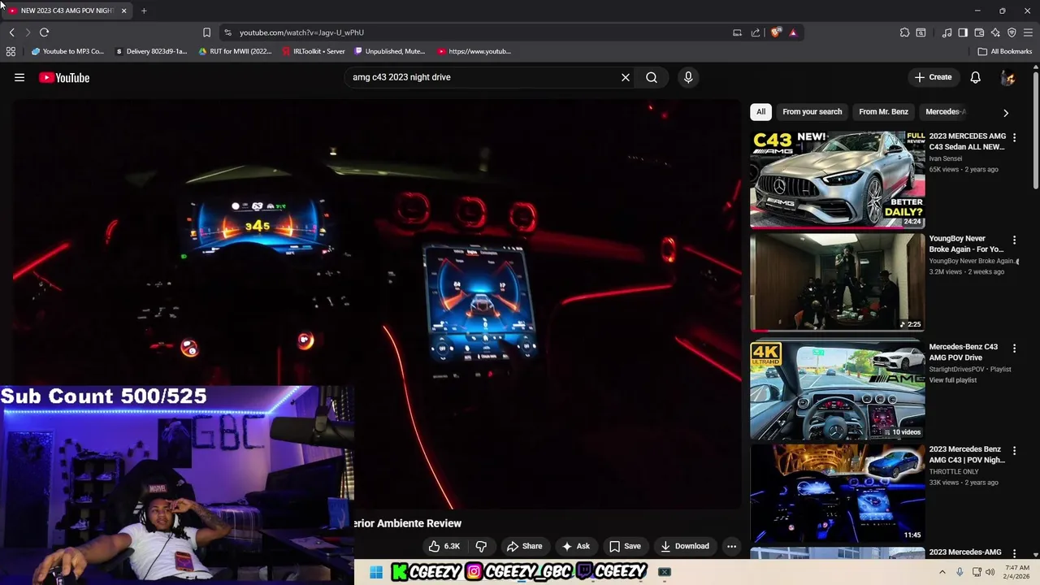Bookmark this page icon
The width and height of the screenshot is (1040, 585).
click(206, 32)
